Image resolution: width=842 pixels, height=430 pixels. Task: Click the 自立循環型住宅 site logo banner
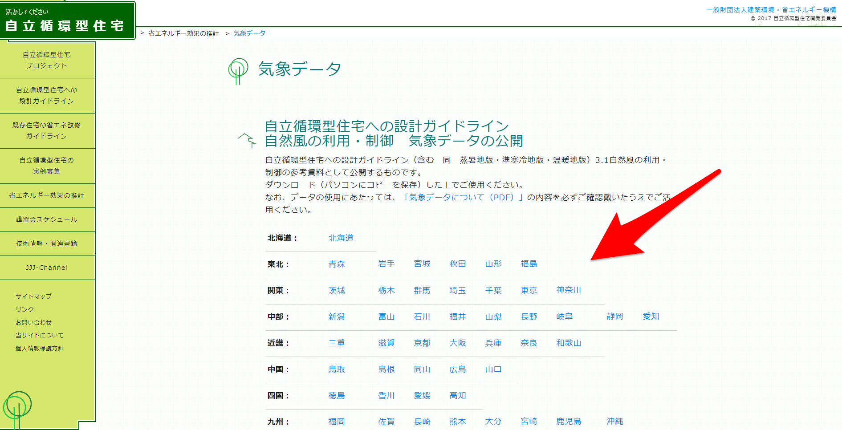67,20
